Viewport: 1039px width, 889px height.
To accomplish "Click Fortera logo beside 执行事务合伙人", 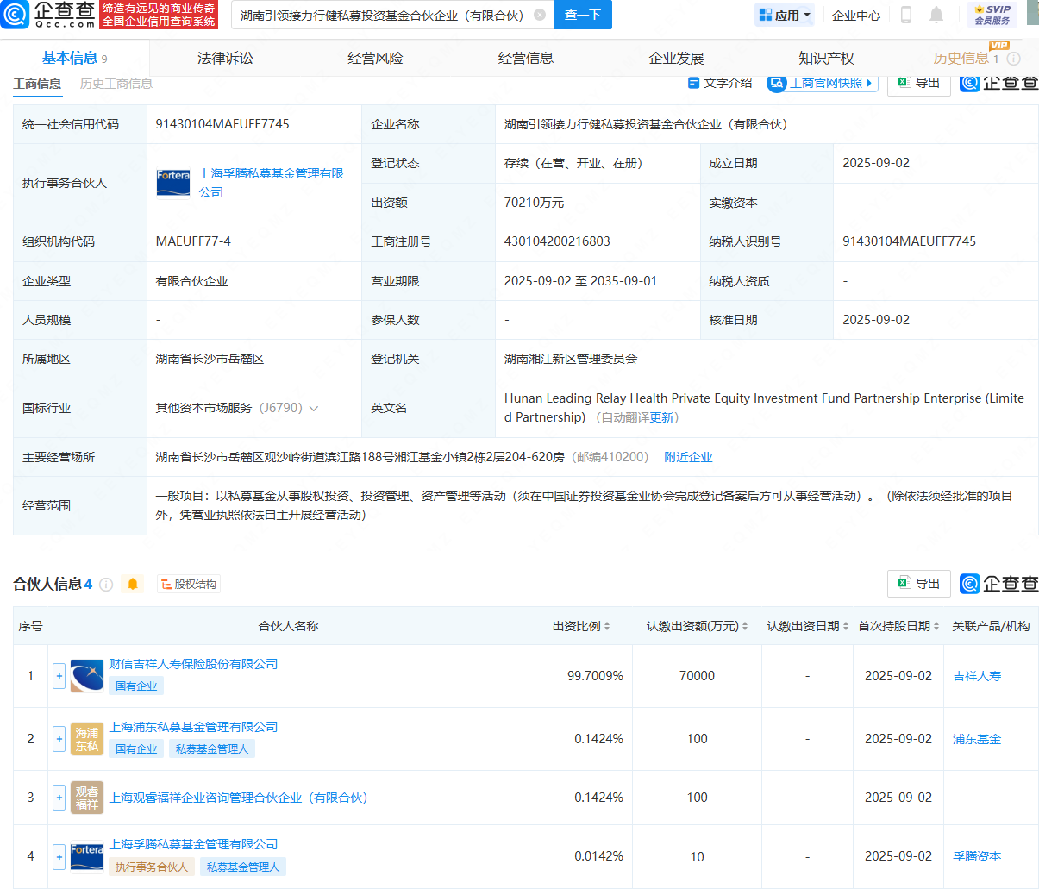I will coord(173,182).
